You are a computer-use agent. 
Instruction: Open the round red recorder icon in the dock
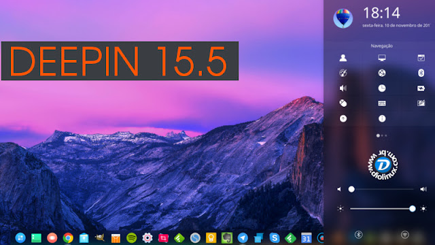[x=52, y=238]
